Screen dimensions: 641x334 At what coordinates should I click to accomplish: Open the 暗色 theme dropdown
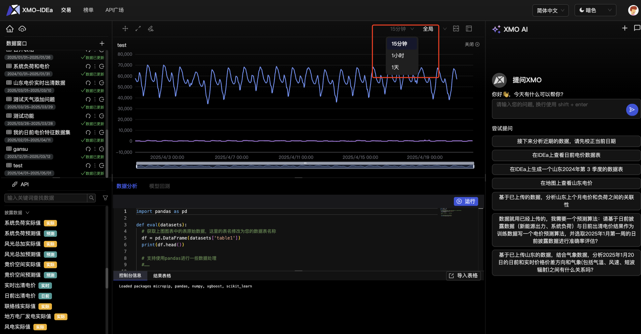[595, 10]
